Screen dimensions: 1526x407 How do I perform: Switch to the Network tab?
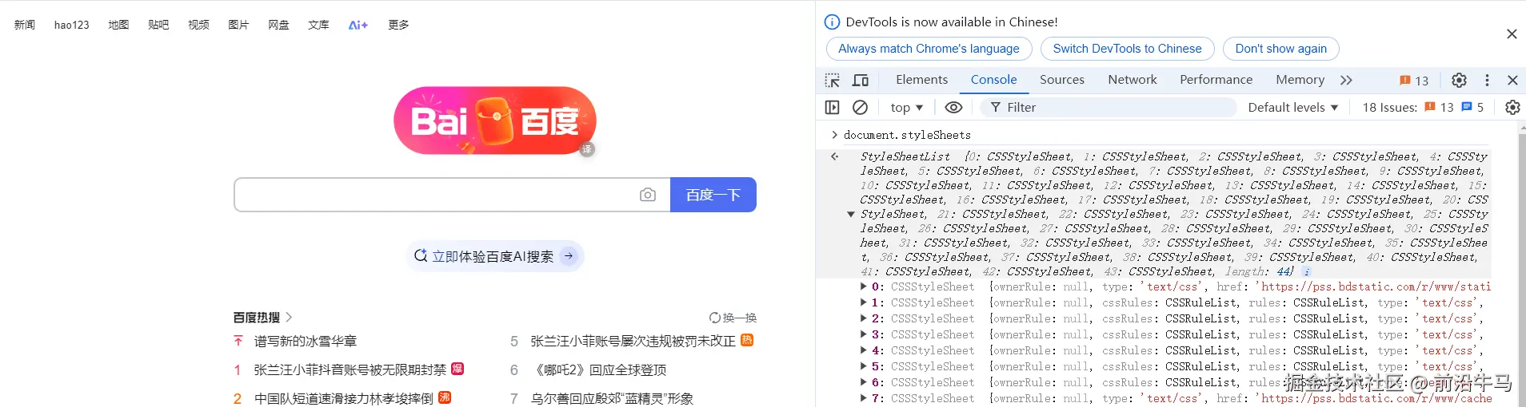[x=1132, y=80]
